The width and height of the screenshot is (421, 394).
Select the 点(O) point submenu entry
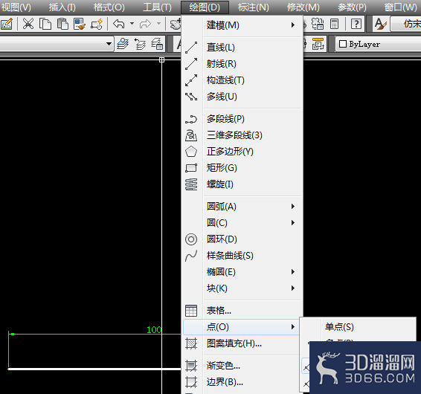242,327
